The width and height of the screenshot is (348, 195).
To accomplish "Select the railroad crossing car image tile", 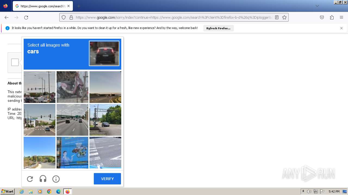I will tap(105, 120).
